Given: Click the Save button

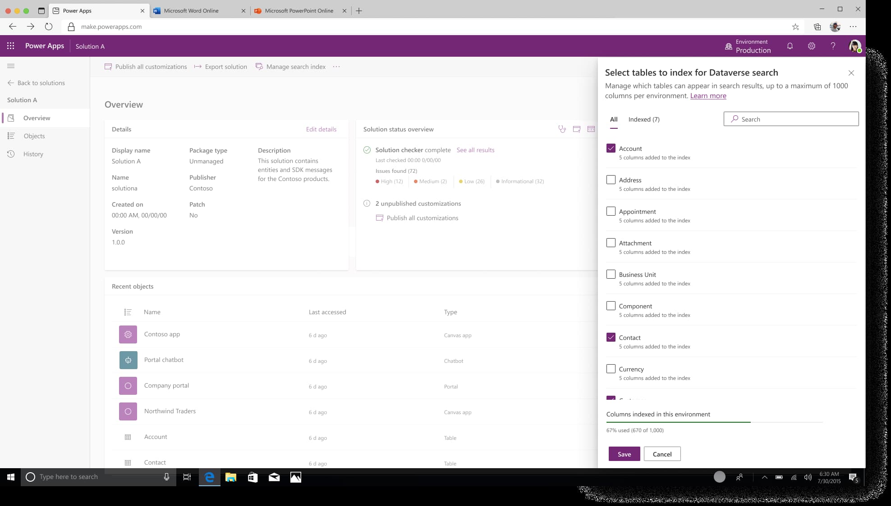Looking at the screenshot, I should (x=624, y=453).
